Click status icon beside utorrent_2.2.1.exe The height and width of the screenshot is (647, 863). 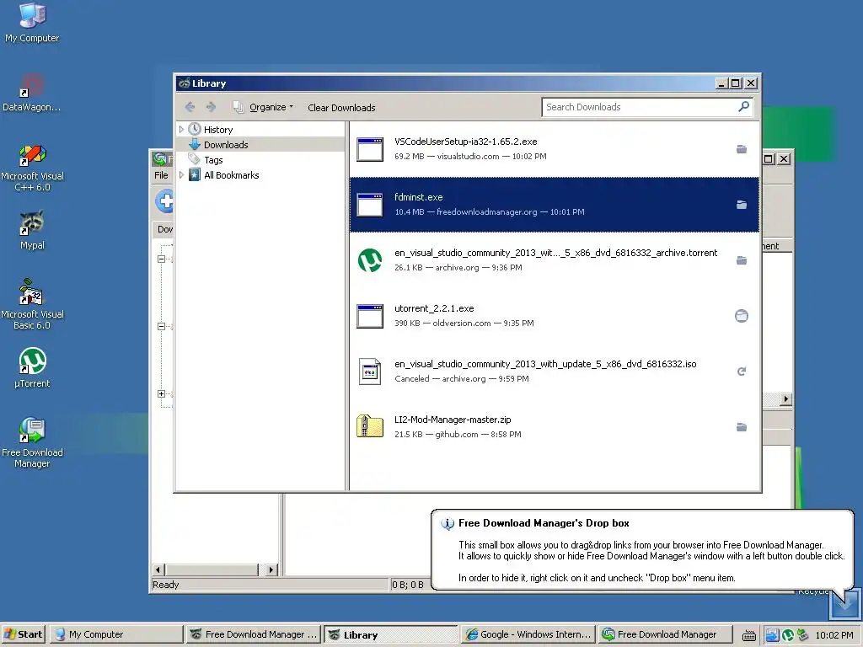click(742, 316)
